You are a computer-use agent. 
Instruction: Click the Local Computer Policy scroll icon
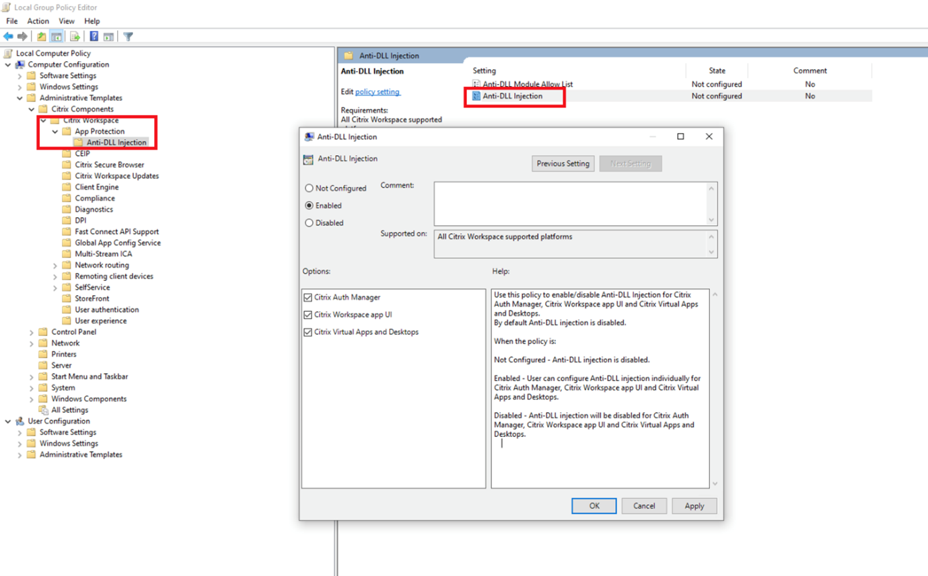(x=8, y=53)
